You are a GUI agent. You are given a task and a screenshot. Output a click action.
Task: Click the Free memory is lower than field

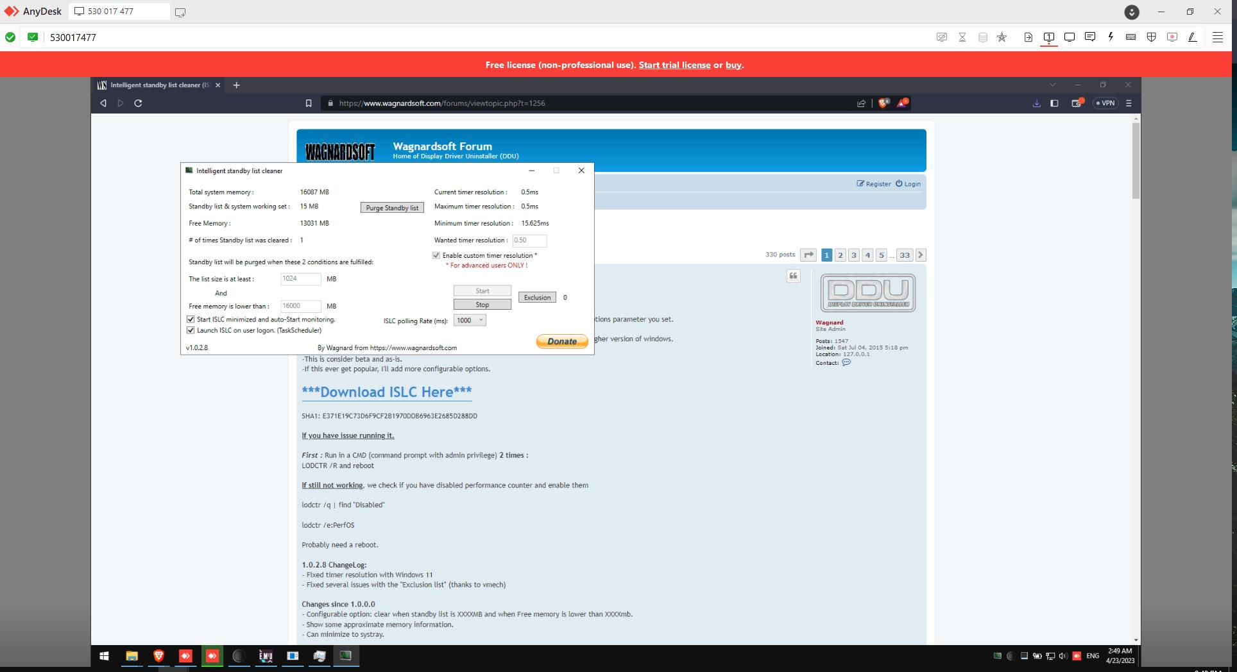click(301, 306)
